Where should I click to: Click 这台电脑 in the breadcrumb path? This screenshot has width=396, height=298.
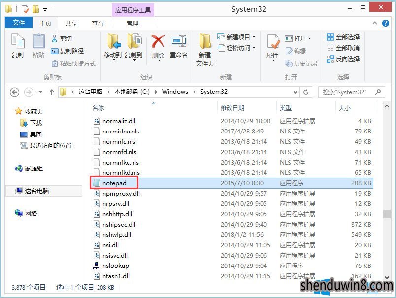tap(91, 92)
